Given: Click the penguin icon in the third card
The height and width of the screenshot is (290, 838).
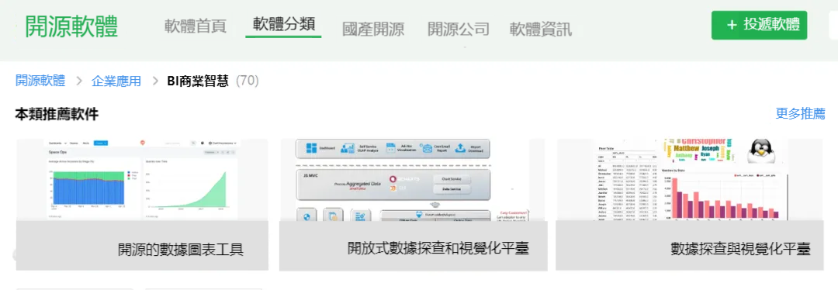Looking at the screenshot, I should coord(761,151).
